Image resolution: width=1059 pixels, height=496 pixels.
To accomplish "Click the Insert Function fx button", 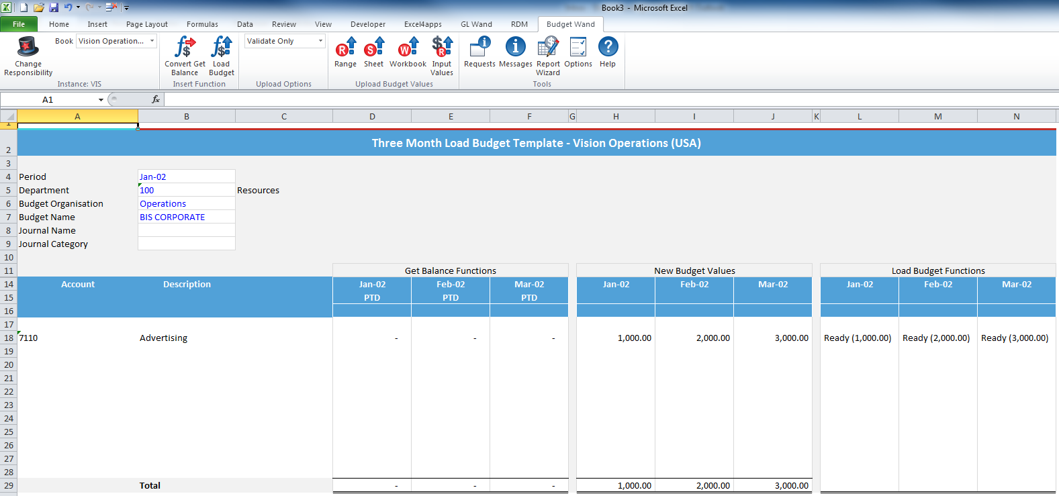I will (156, 99).
